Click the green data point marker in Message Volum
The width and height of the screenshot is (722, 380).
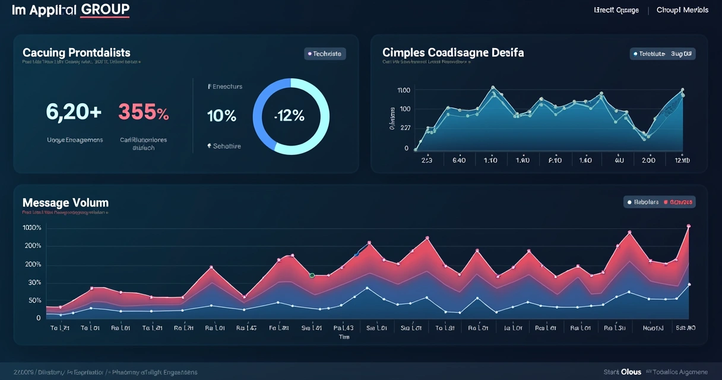[312, 275]
